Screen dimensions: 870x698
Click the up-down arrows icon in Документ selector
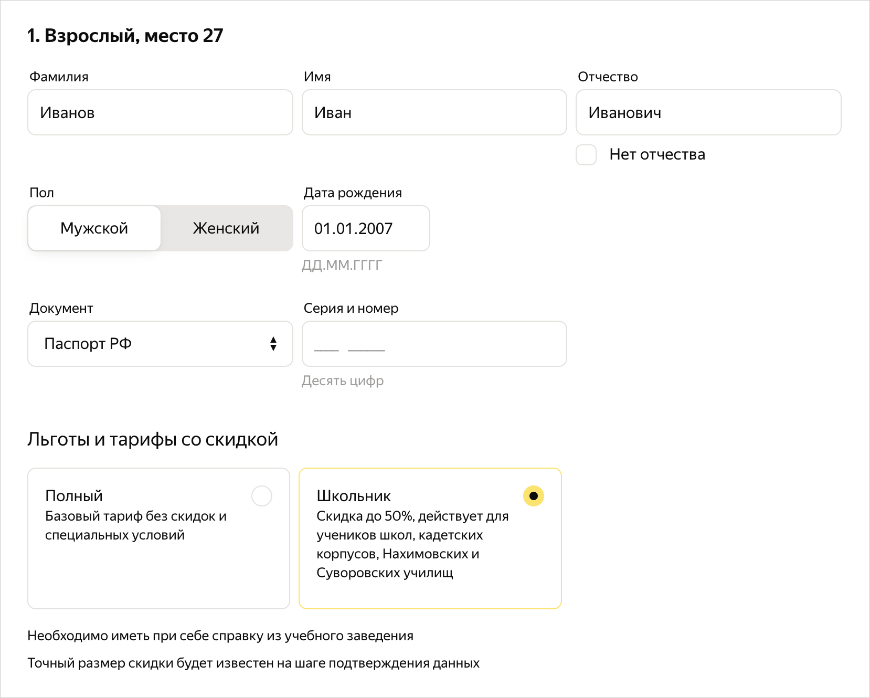(273, 344)
